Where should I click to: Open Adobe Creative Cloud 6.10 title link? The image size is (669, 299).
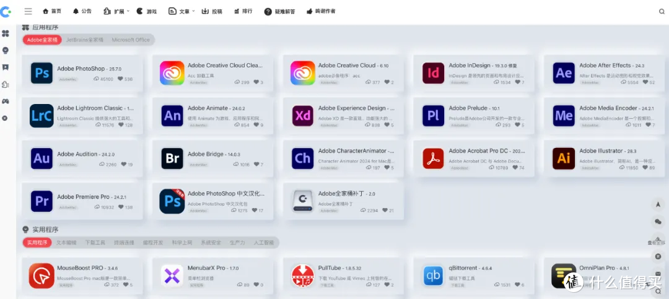click(x=353, y=66)
